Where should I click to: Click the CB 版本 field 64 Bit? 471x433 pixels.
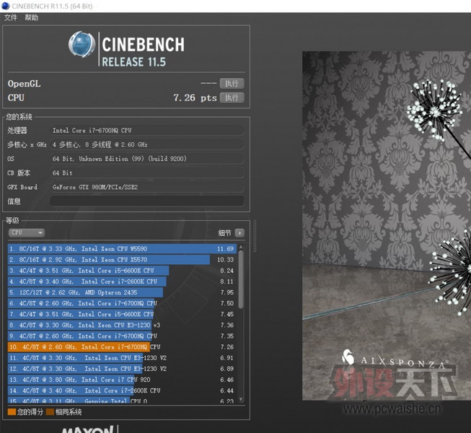tap(146, 172)
